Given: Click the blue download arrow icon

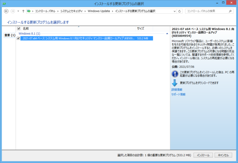Looking at the screenshot, I should [x=174, y=83].
